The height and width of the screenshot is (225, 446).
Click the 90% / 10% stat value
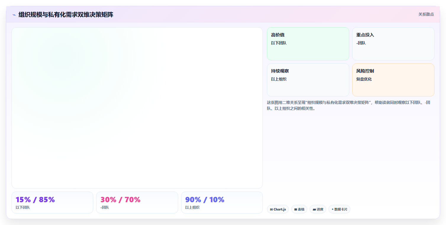[x=205, y=200]
